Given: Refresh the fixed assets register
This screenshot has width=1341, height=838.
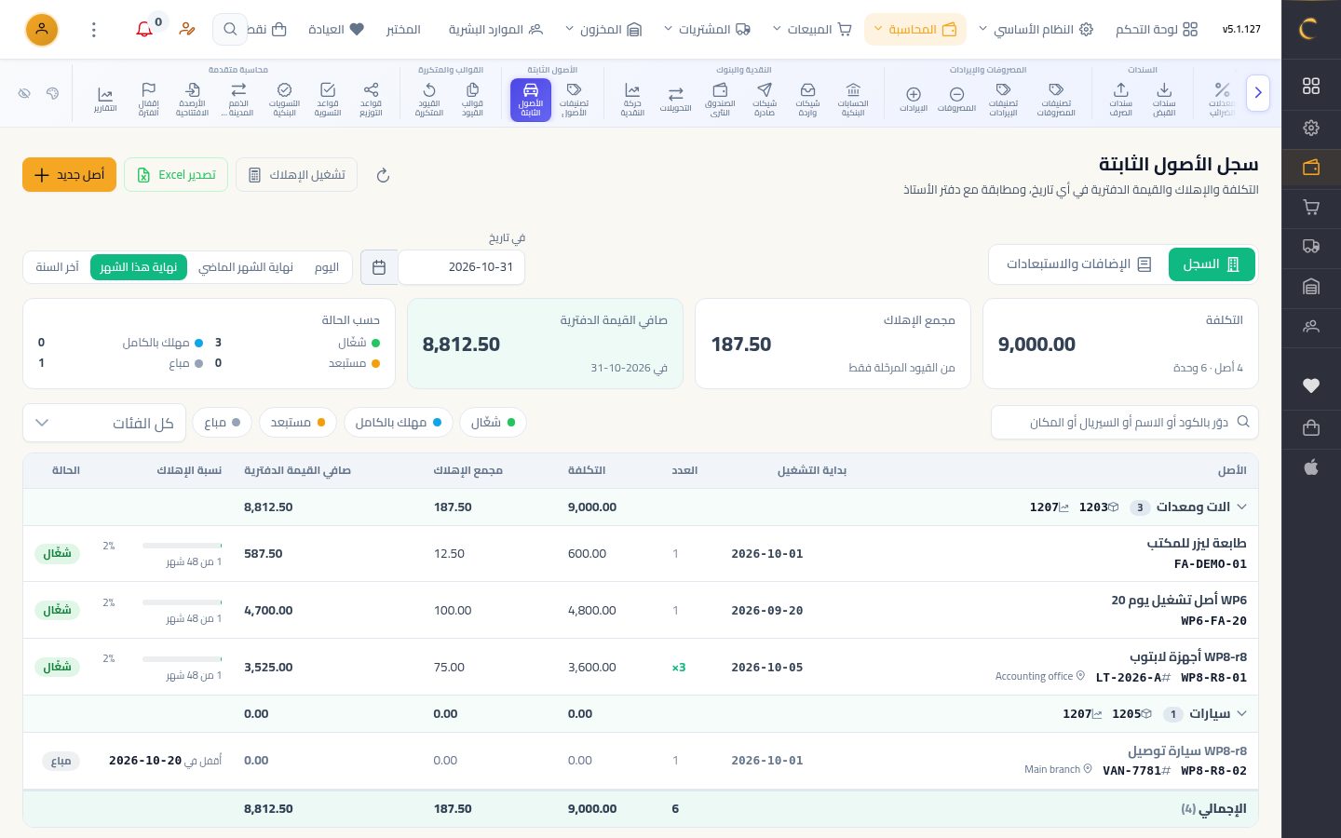Looking at the screenshot, I should click(x=383, y=175).
